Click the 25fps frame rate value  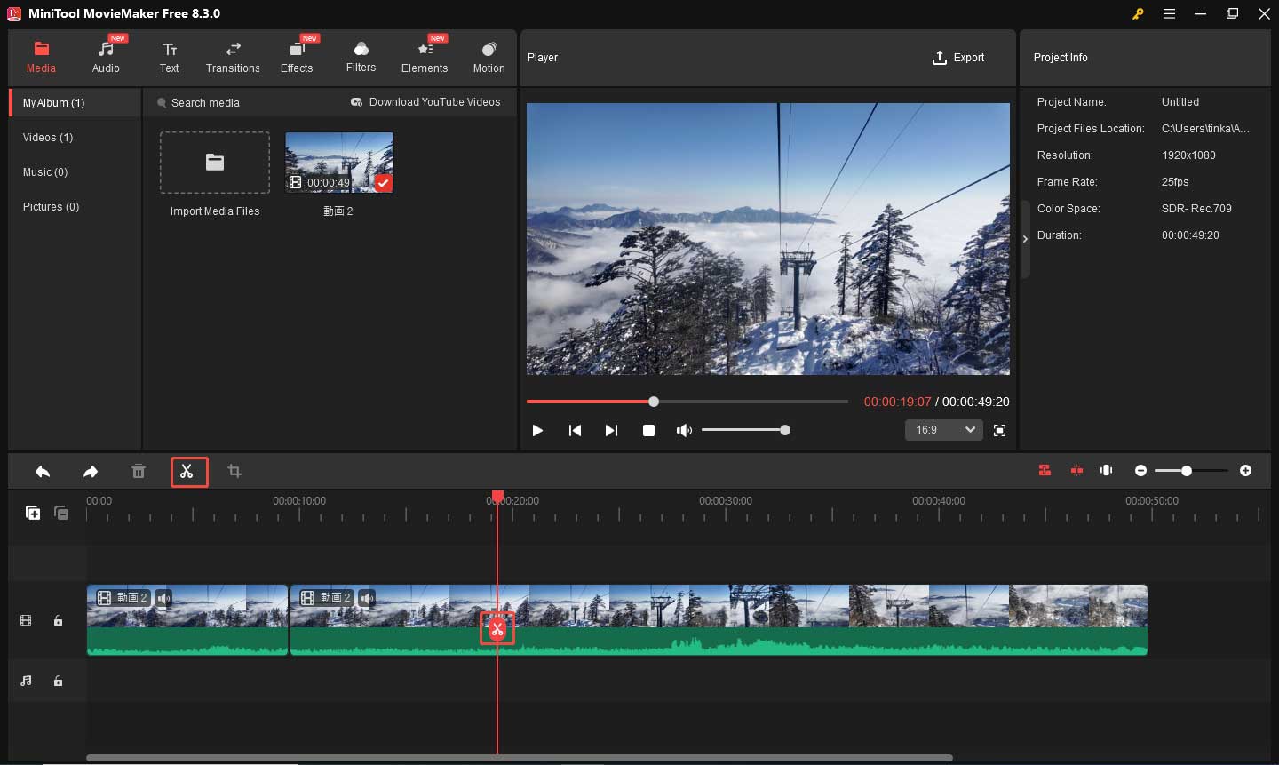pyautogui.click(x=1175, y=182)
